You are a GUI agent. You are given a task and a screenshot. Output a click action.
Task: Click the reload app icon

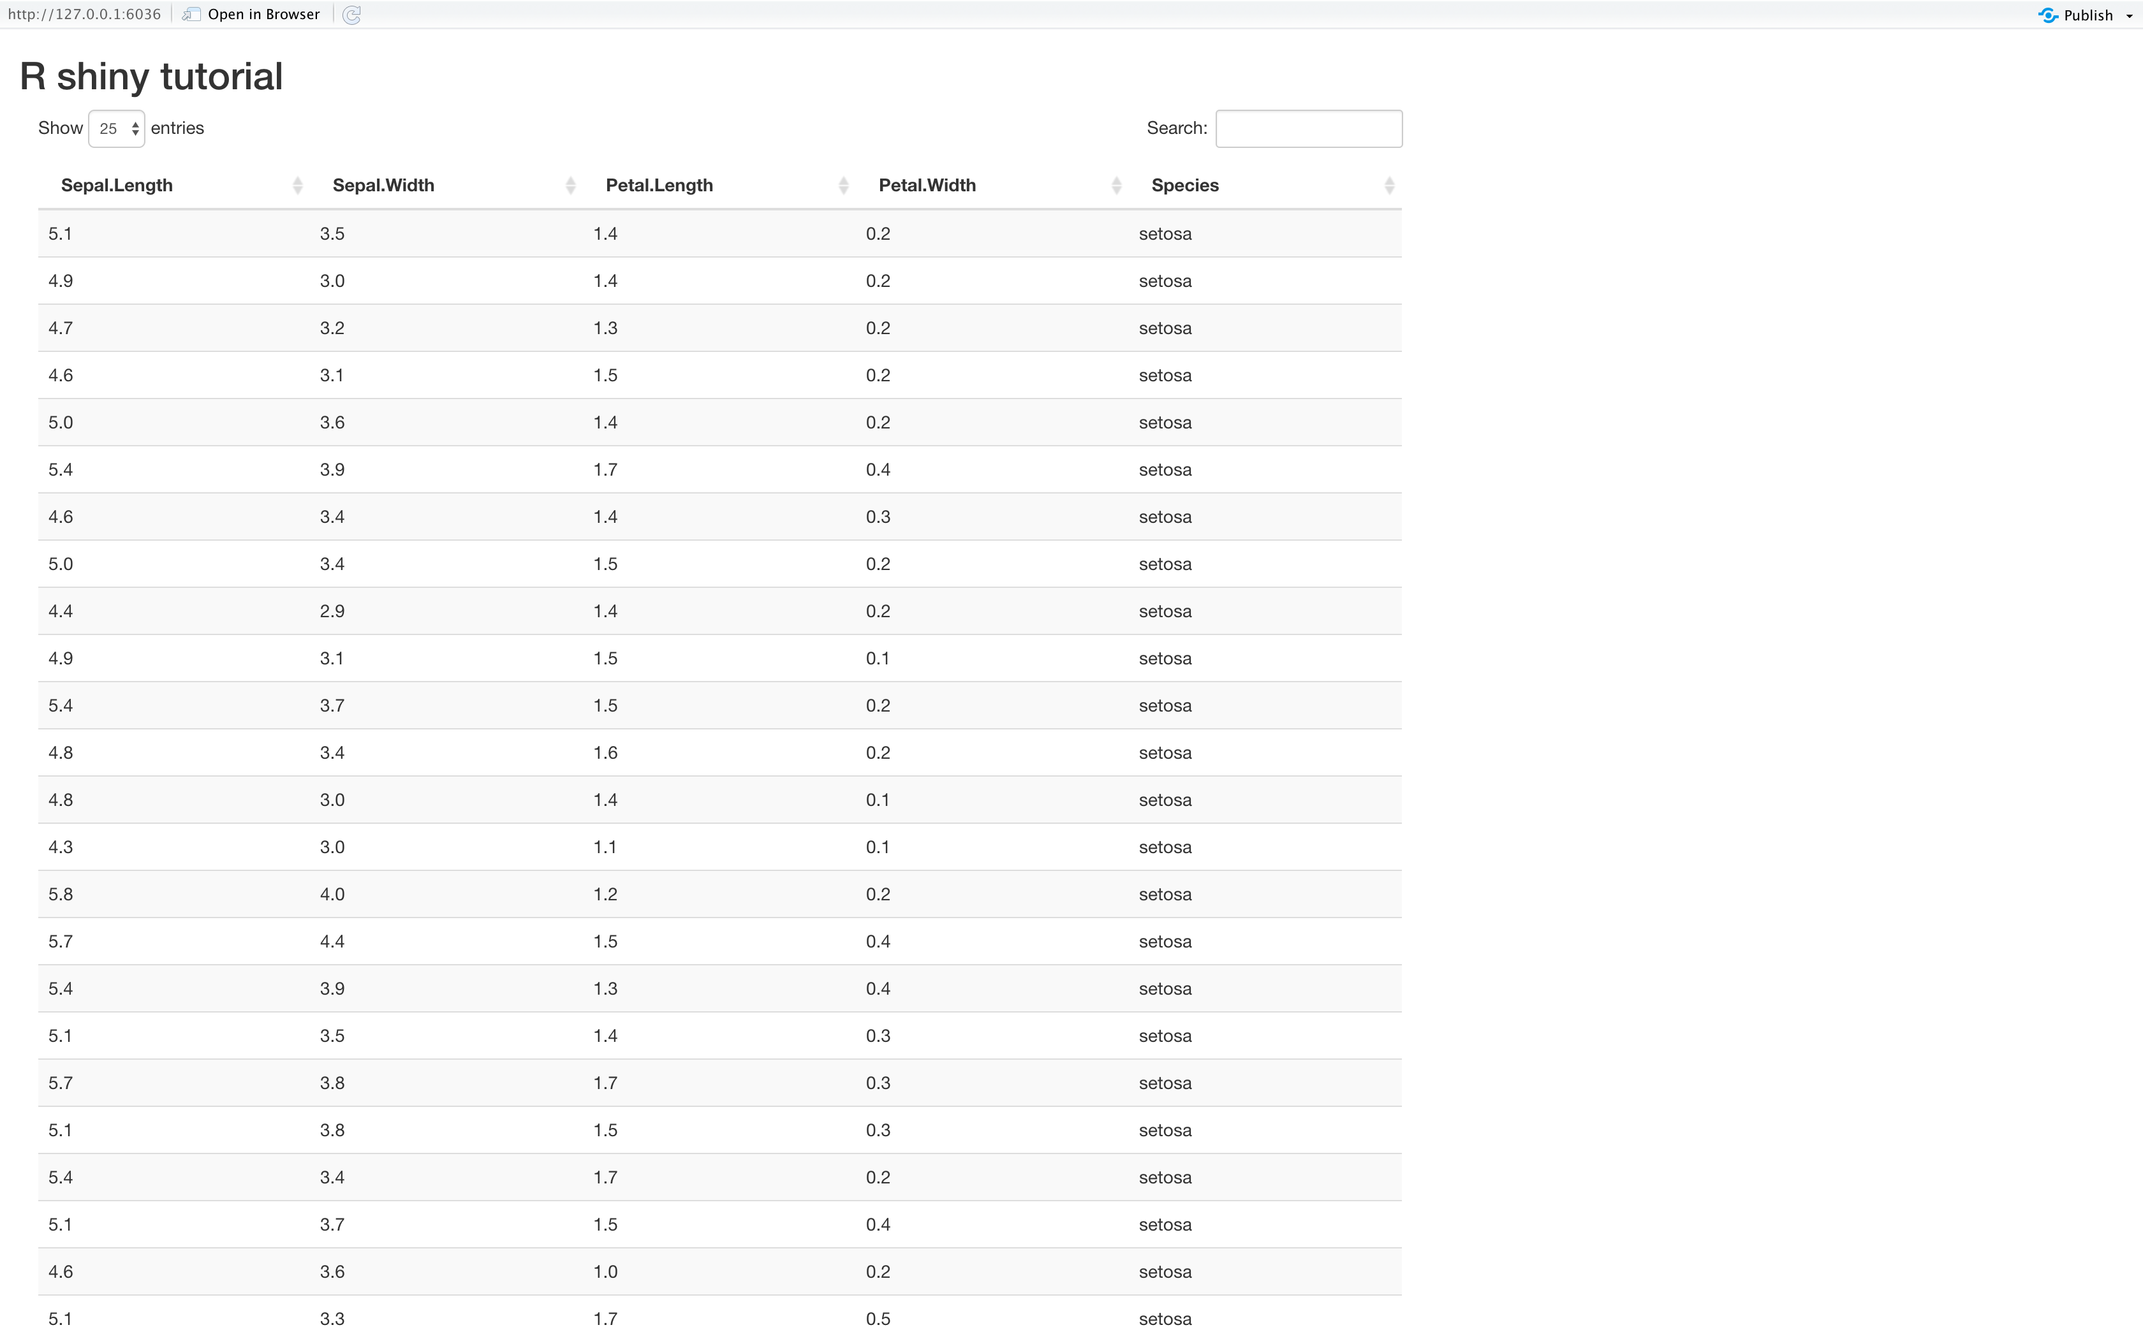point(351,15)
